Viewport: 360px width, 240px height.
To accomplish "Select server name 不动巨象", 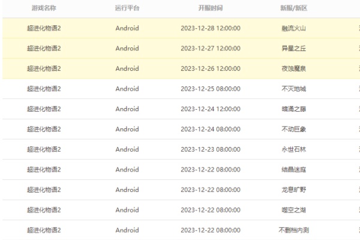I will pyautogui.click(x=293, y=130).
